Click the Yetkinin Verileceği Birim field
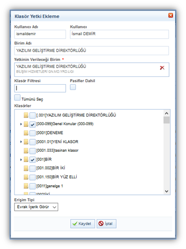186x249 pixels. (x=92, y=70)
